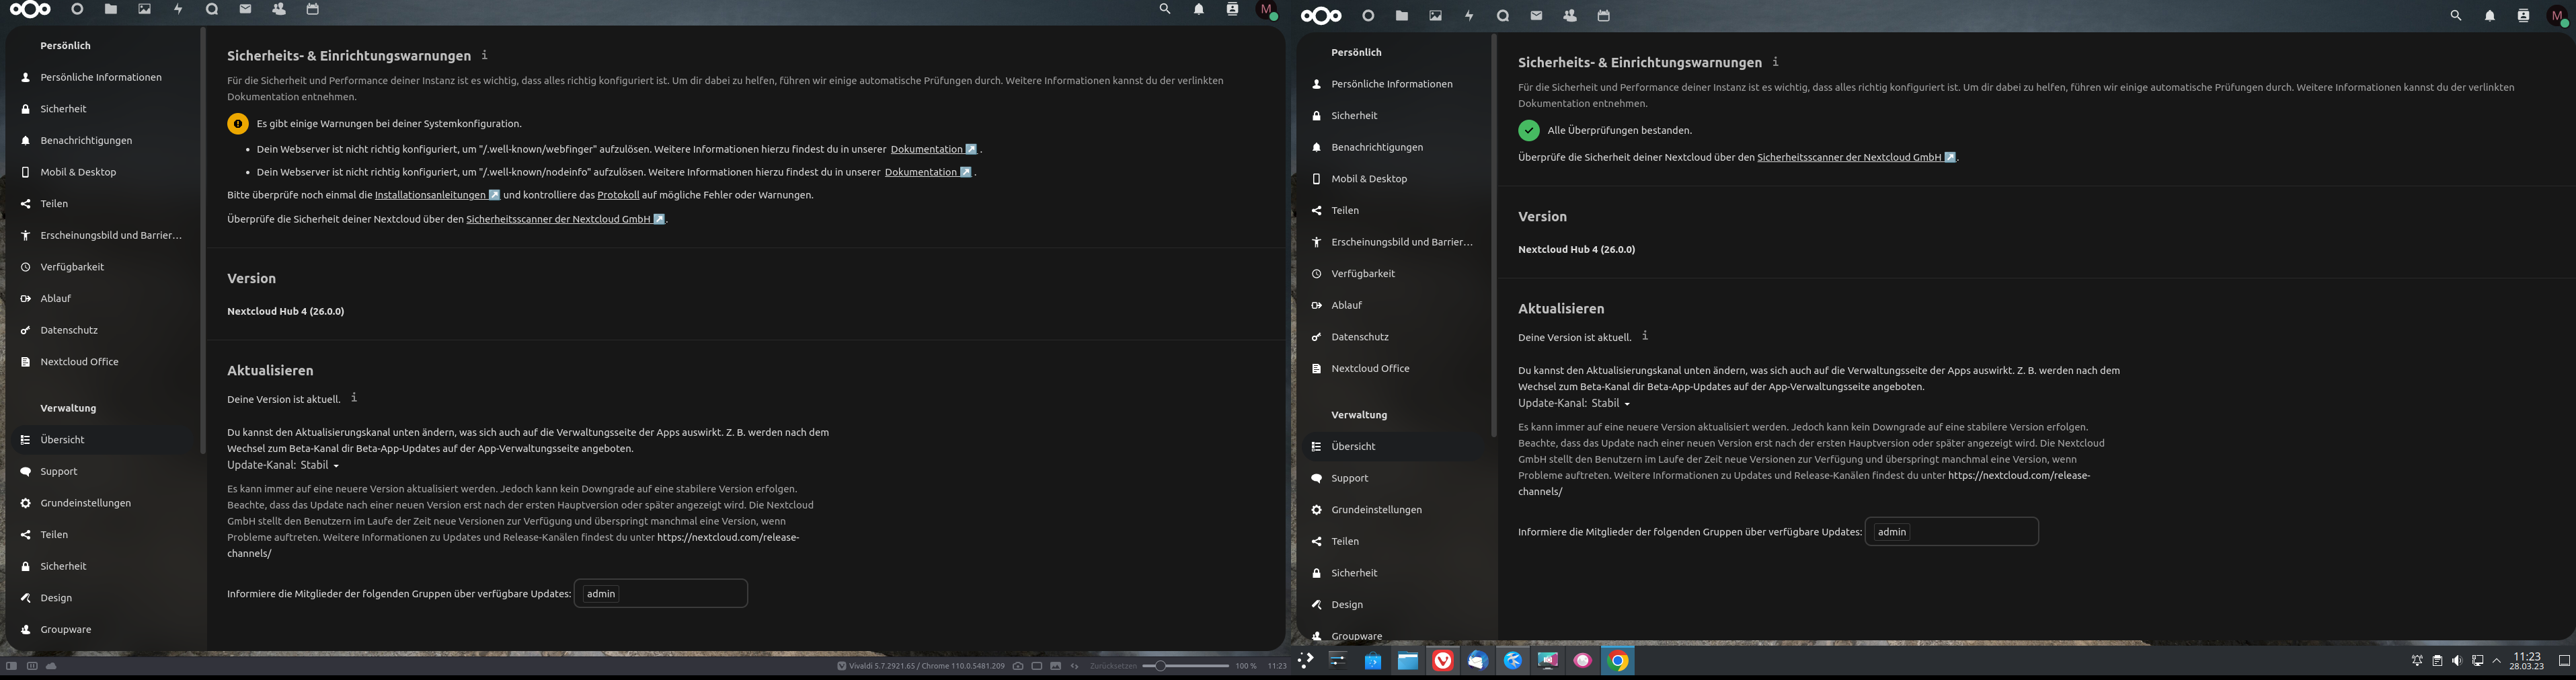The width and height of the screenshot is (2576, 680).
Task: Show notifications bell in right window
Action: click(x=2490, y=16)
